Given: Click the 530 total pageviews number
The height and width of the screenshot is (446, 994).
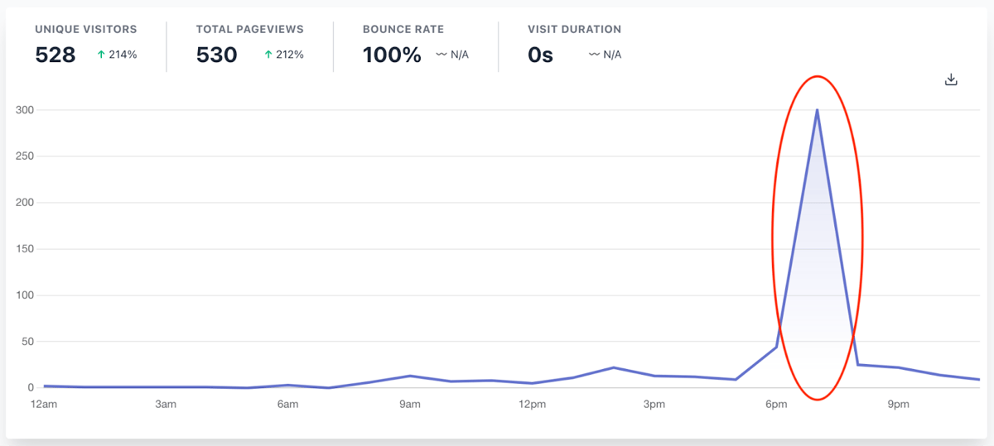Looking at the screenshot, I should 217,55.
